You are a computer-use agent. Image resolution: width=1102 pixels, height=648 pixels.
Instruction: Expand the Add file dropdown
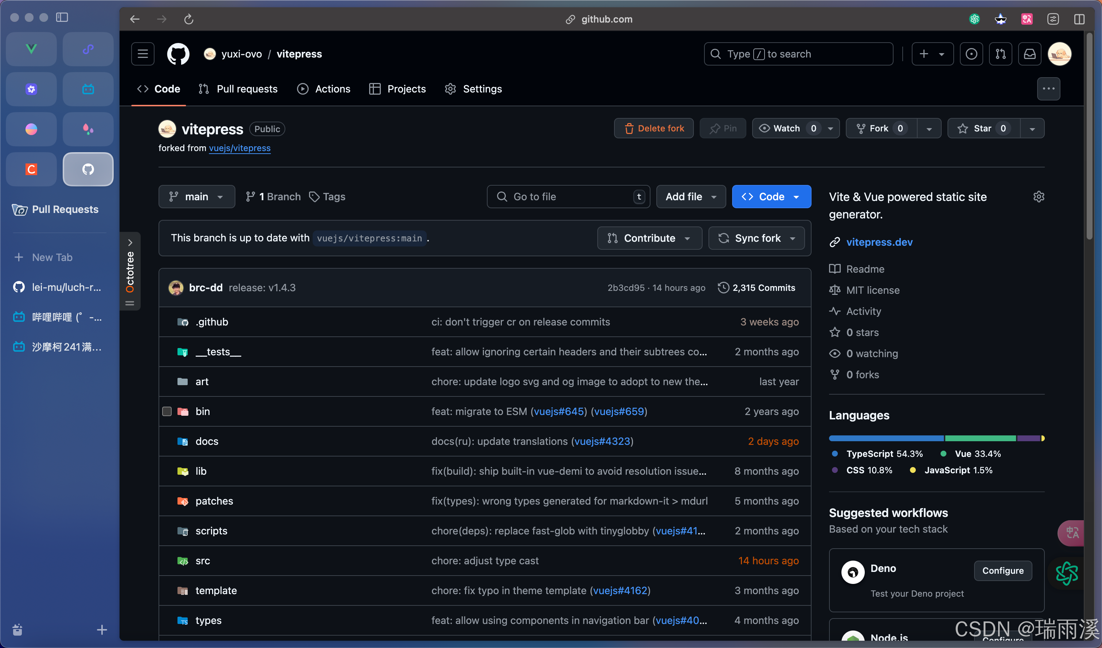(x=691, y=197)
